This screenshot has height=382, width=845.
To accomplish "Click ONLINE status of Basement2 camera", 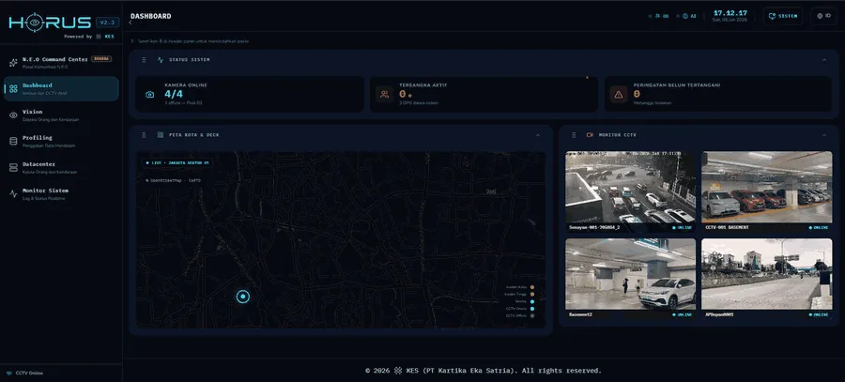I will 683,314.
